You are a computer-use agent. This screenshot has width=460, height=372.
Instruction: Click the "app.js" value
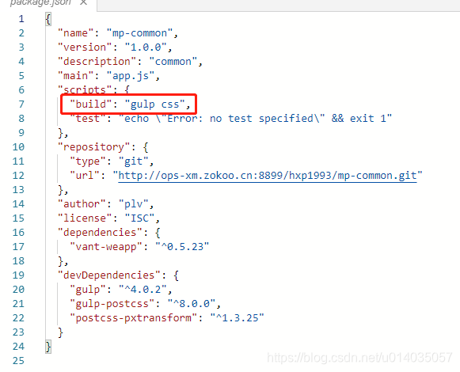coord(131,76)
